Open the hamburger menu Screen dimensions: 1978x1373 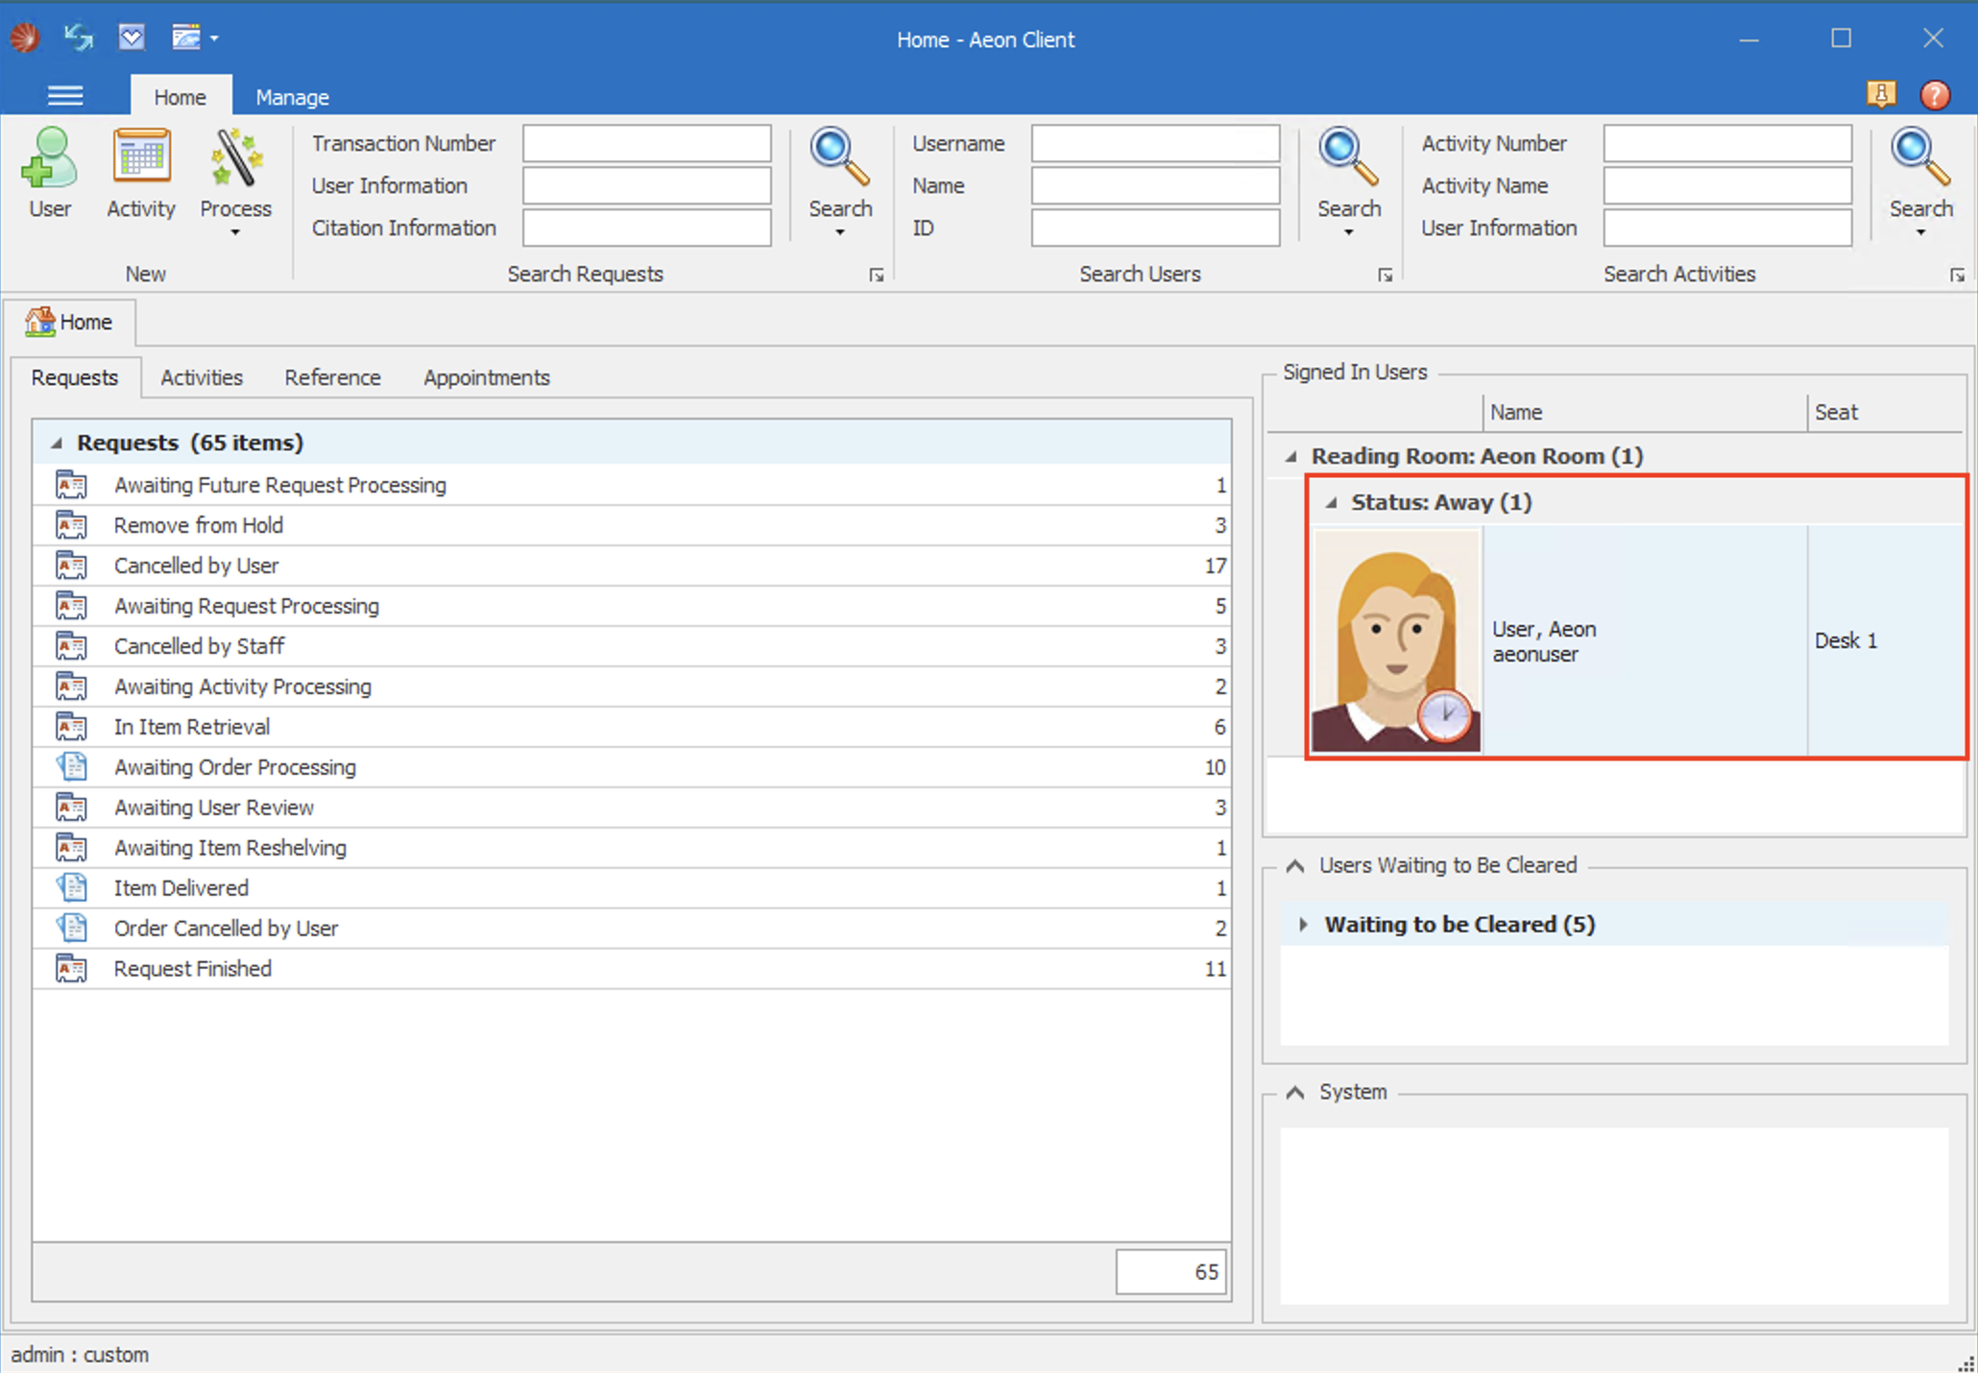pos(64,95)
